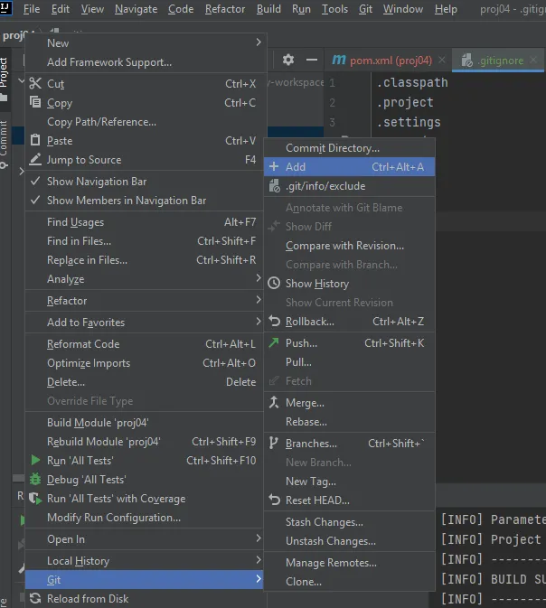Click the .gitignore tab file icon
The image size is (546, 608).
467,61
